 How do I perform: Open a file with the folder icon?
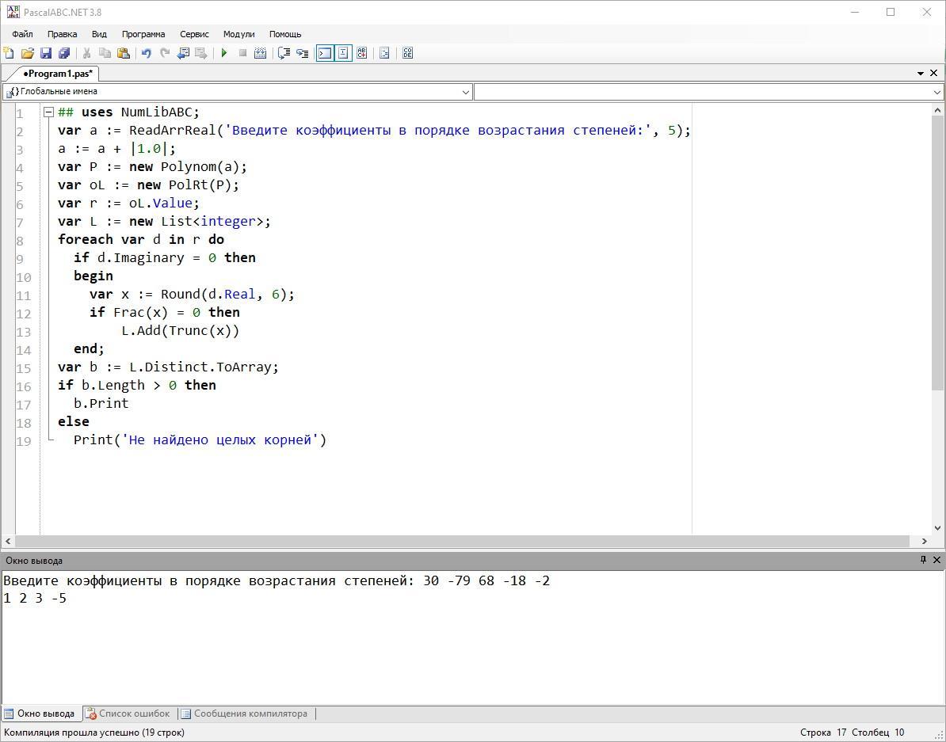[27, 53]
